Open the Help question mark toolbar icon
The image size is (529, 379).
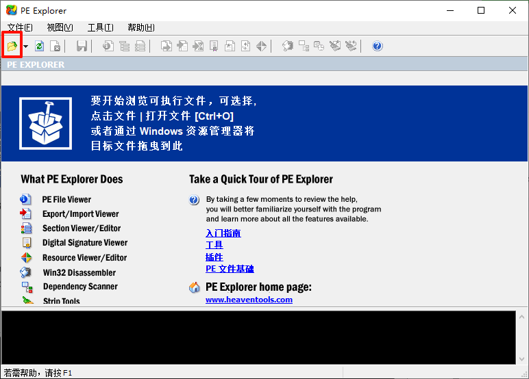click(377, 46)
